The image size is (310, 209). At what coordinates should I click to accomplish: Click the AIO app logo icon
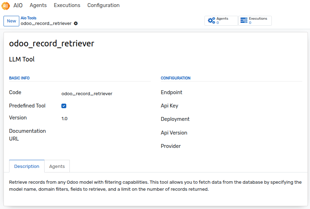click(6, 6)
